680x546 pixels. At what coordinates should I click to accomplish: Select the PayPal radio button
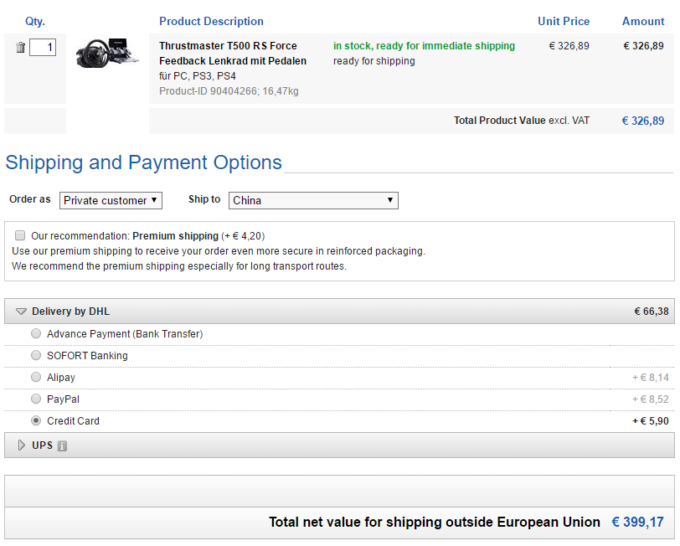point(36,399)
